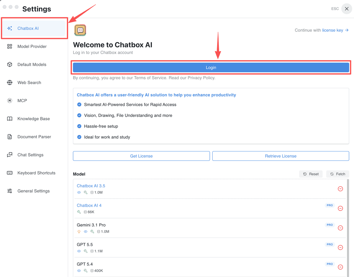
Task: Click vision eye icon under GPT 5.4
Action: pos(79,271)
